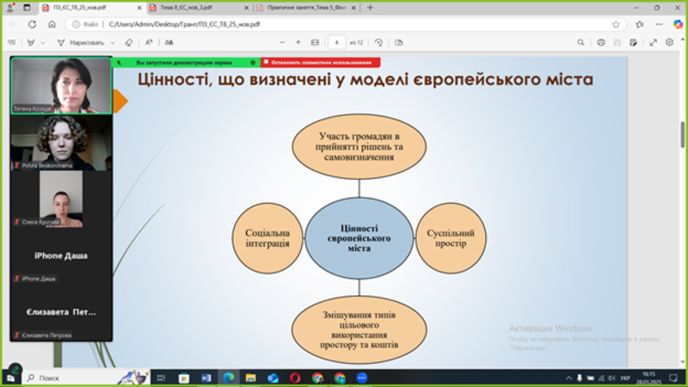Open Zoom from the taskbar
Screen dimensions: 688x387
coord(361,378)
